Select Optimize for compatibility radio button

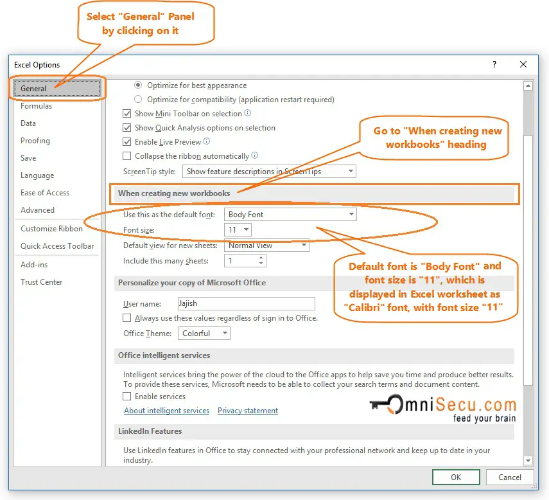coord(138,99)
